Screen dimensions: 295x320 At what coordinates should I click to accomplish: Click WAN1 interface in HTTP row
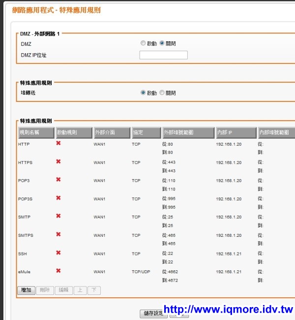[99, 144]
